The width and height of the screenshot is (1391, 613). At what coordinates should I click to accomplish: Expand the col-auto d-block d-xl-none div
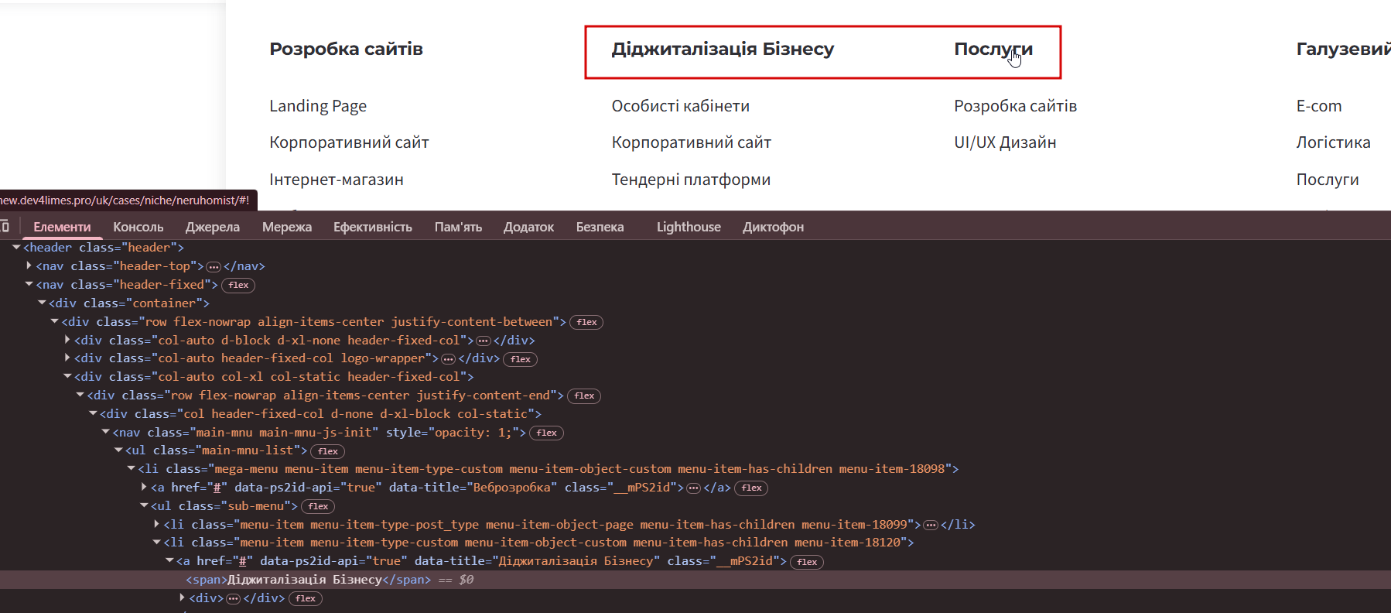coord(67,340)
